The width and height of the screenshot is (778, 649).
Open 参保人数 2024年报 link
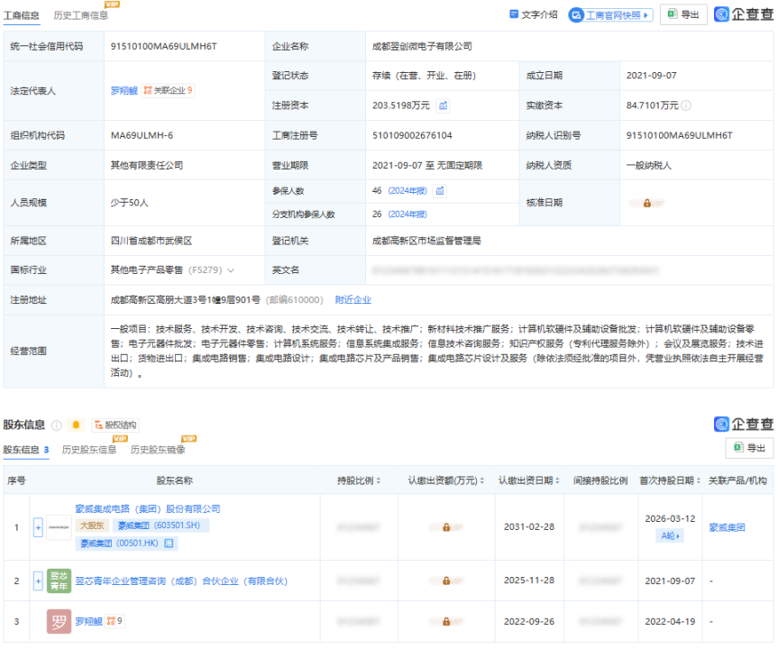pyautogui.click(x=407, y=191)
